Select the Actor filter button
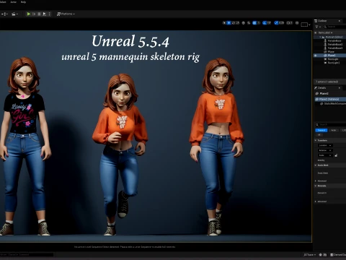The image size is (346, 260). coord(334,130)
